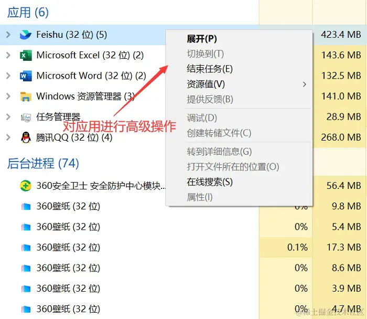Click 360壁纸 icon in 8.6 MB row
367x319 pixels.
tap(26, 268)
